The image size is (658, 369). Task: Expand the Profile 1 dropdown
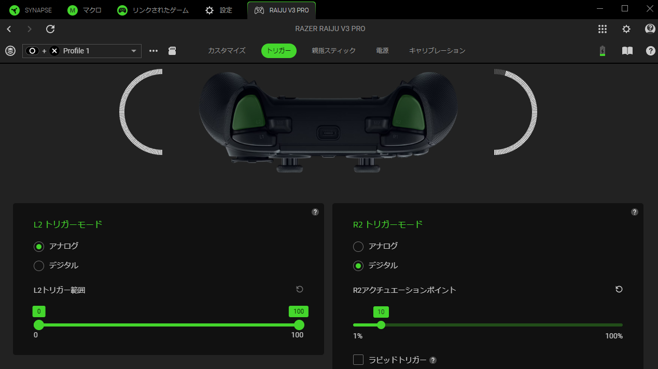pyautogui.click(x=82, y=51)
